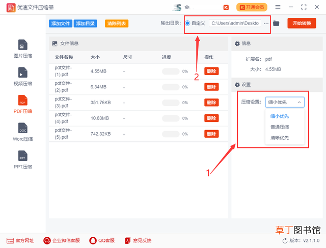Delete pdf文件-(3).pdf row
The height and width of the screenshot is (248, 326).
(211, 103)
